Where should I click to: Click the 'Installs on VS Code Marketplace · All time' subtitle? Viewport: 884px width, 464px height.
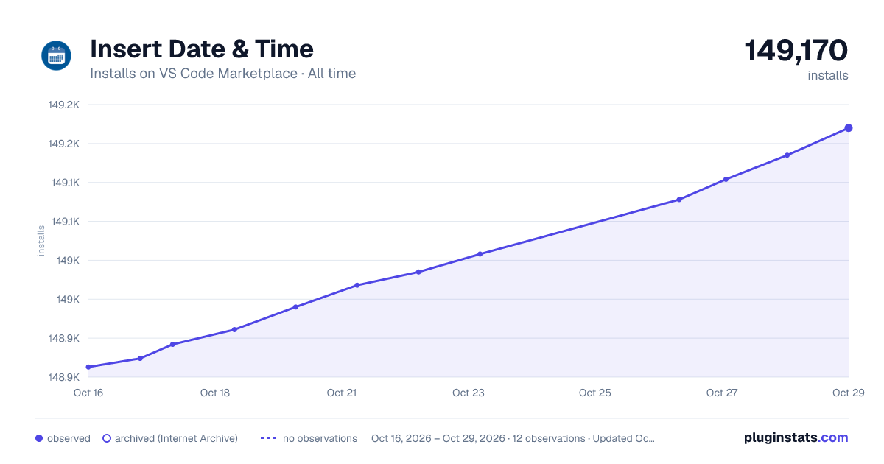(222, 74)
